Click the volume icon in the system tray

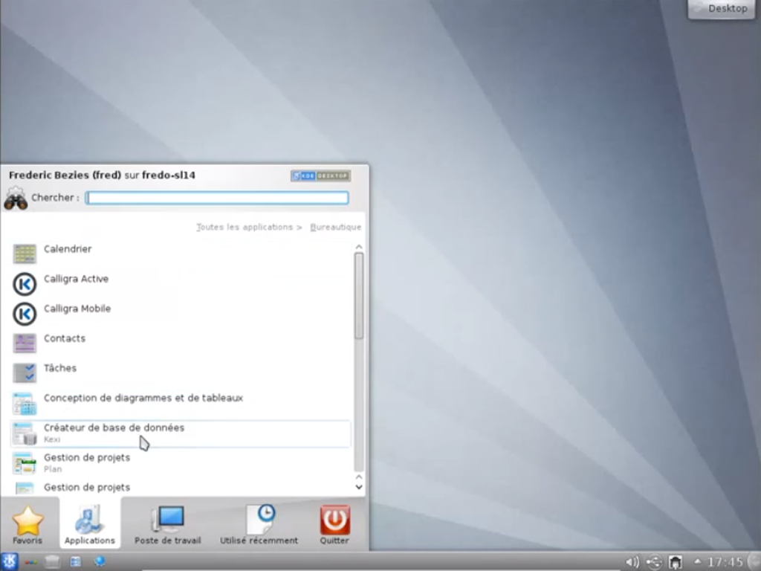tap(632, 561)
